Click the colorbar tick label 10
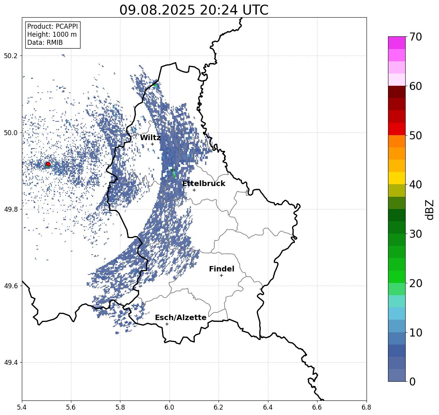The width and height of the screenshot is (439, 415). (x=416, y=333)
